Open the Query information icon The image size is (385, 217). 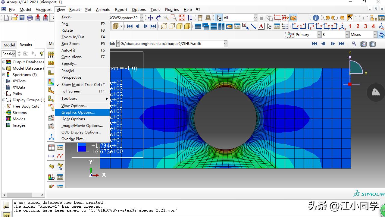(x=316, y=18)
